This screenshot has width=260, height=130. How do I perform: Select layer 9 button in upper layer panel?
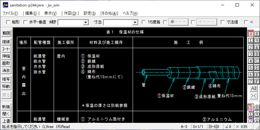[257, 41]
